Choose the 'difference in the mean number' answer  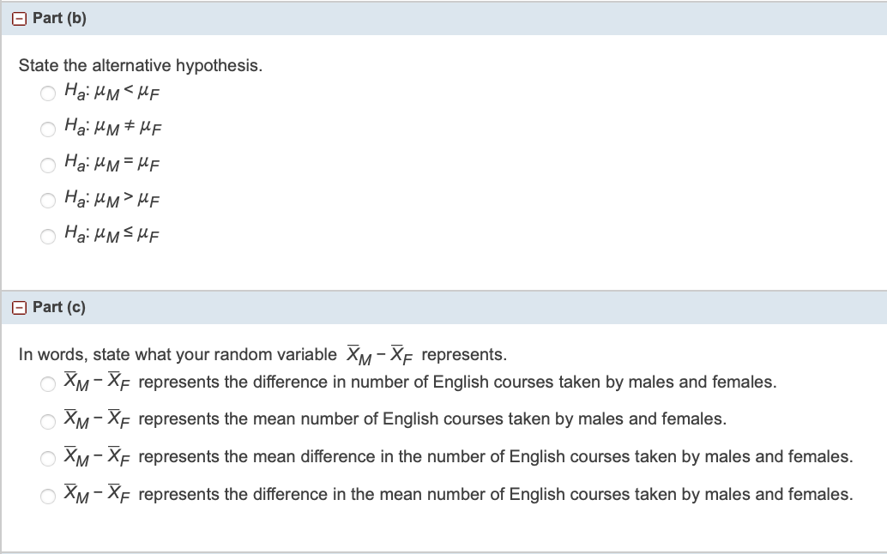[x=48, y=496]
